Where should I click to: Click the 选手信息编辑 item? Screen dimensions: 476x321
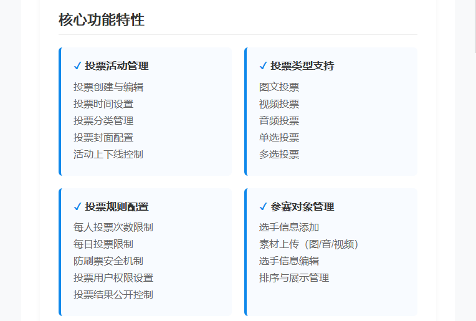[289, 261]
